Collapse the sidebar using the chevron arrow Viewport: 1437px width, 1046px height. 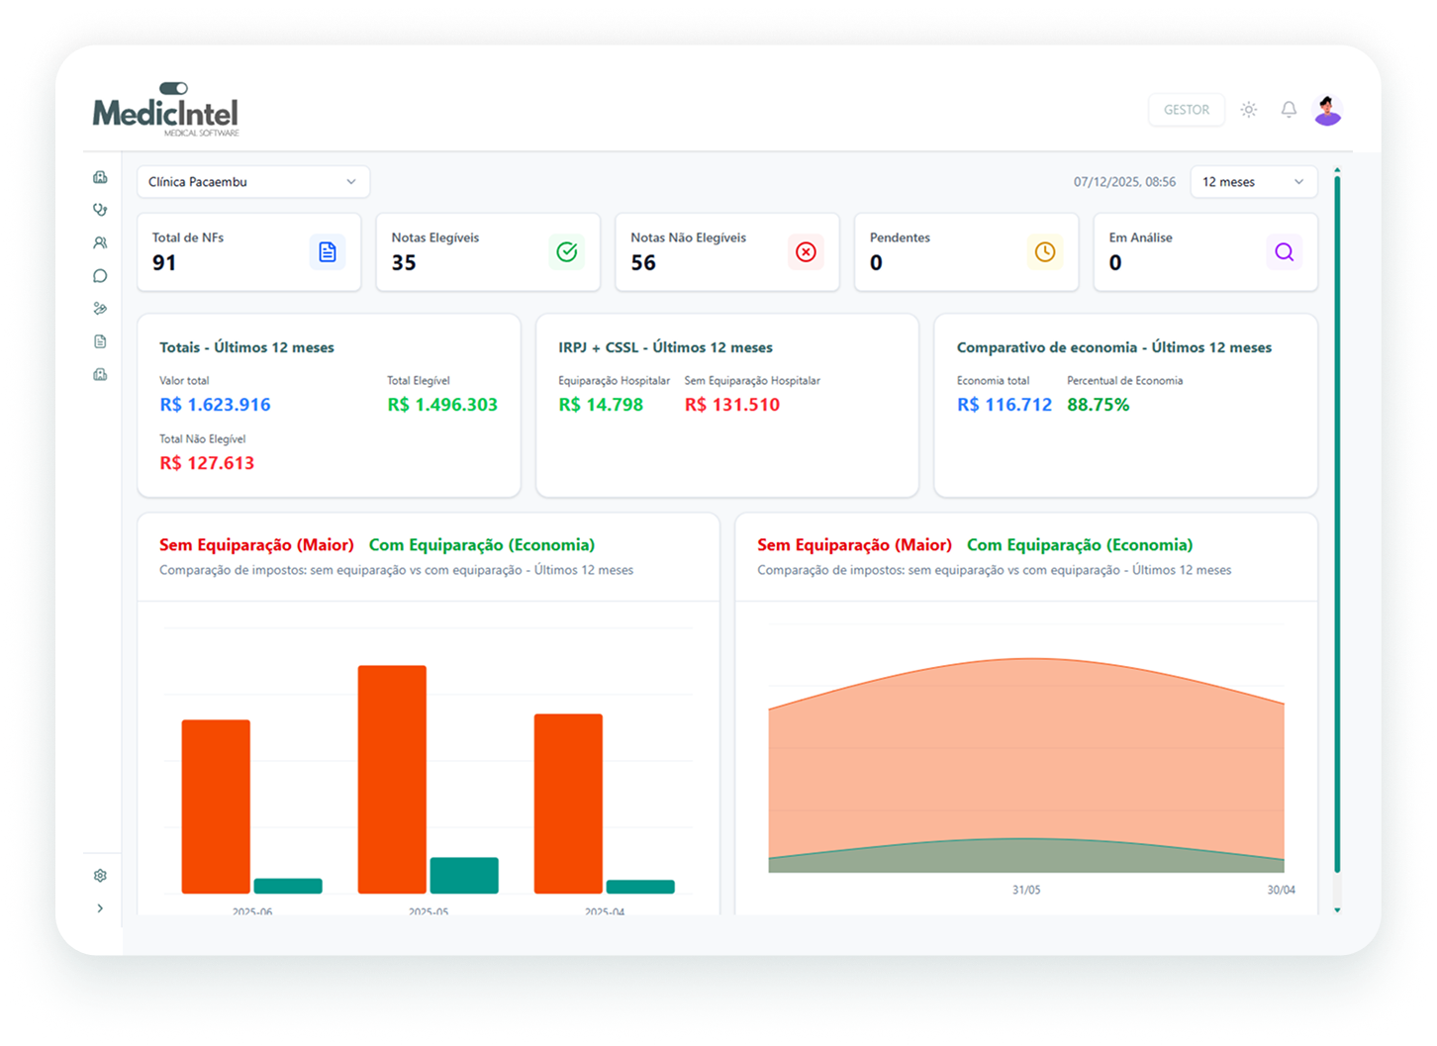click(x=99, y=907)
